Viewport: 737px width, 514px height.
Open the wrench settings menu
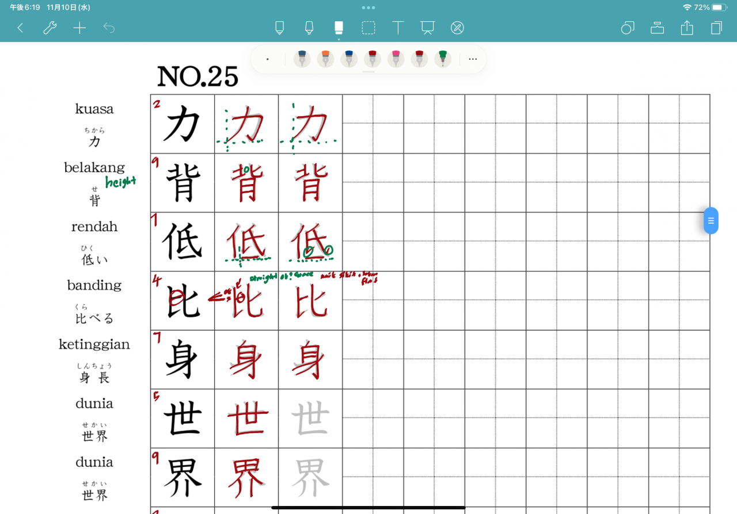coord(50,28)
